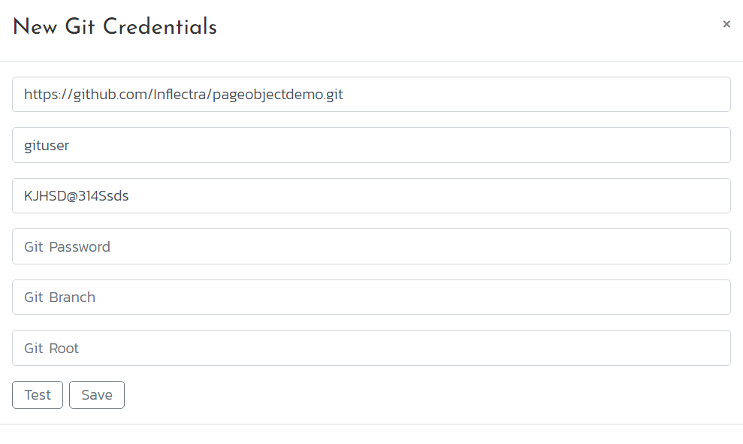
Task: Close the New Git Credentials dialog
Action: pos(726,24)
